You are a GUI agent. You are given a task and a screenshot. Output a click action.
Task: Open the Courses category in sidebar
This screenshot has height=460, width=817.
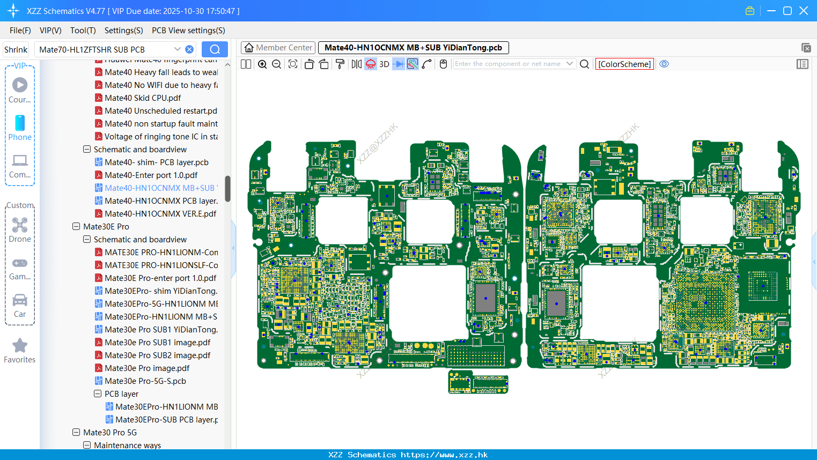[x=20, y=90]
